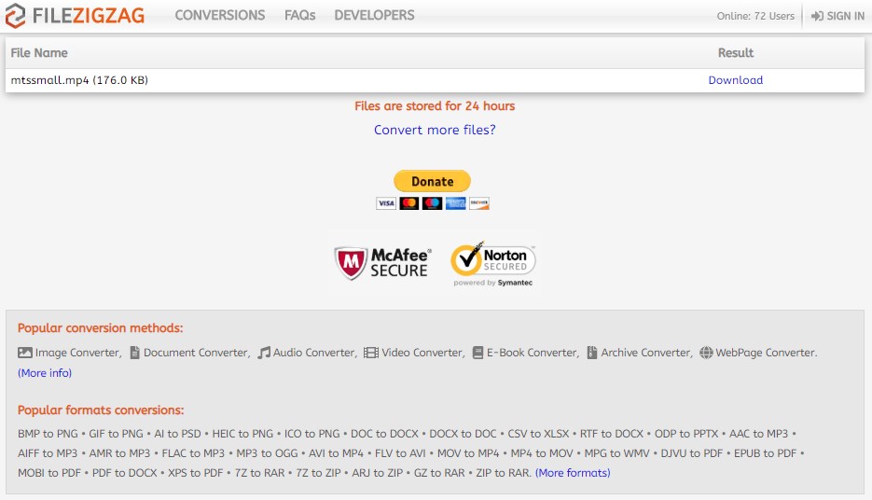The height and width of the screenshot is (500, 872).
Task: Click the FLAC to MP3 text
Action: [x=193, y=453]
